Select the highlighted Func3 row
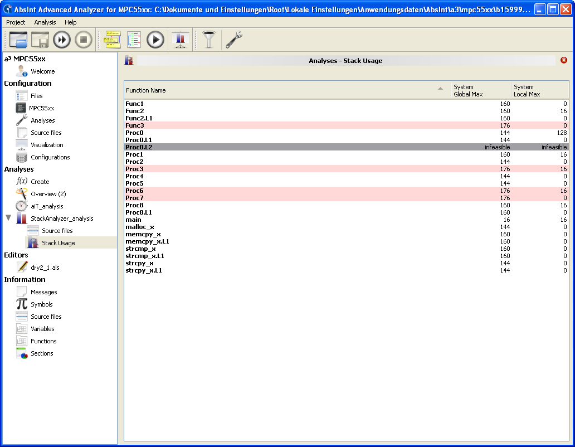Screen dimensions: 575x447 click(x=347, y=125)
